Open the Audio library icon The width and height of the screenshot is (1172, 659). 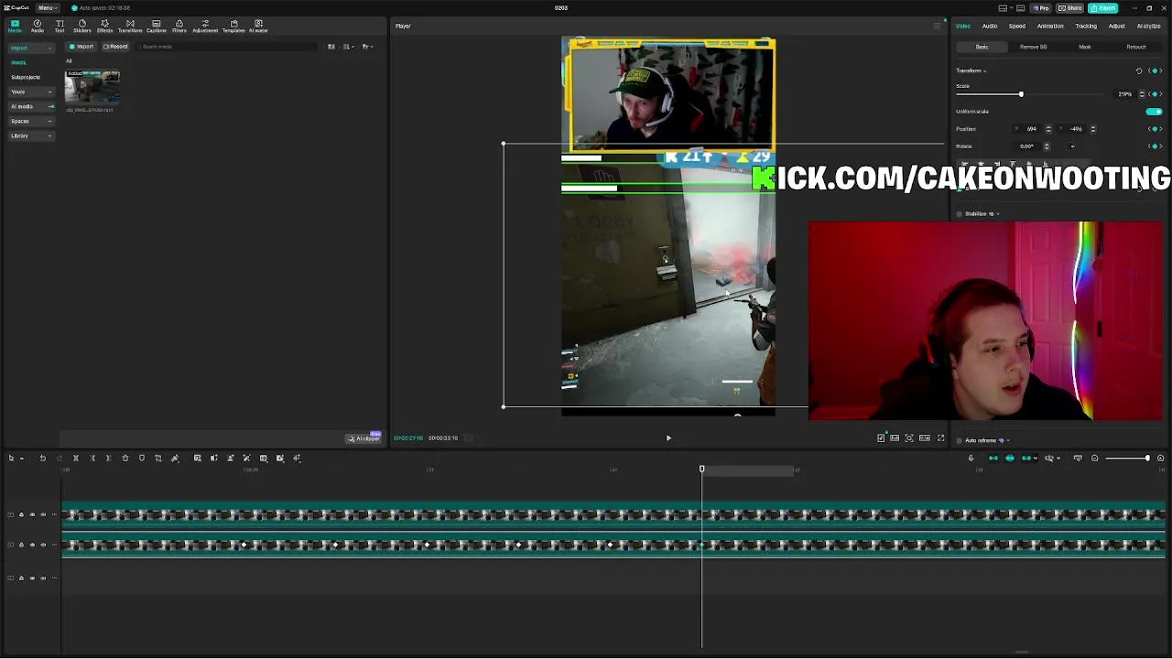pyautogui.click(x=38, y=26)
